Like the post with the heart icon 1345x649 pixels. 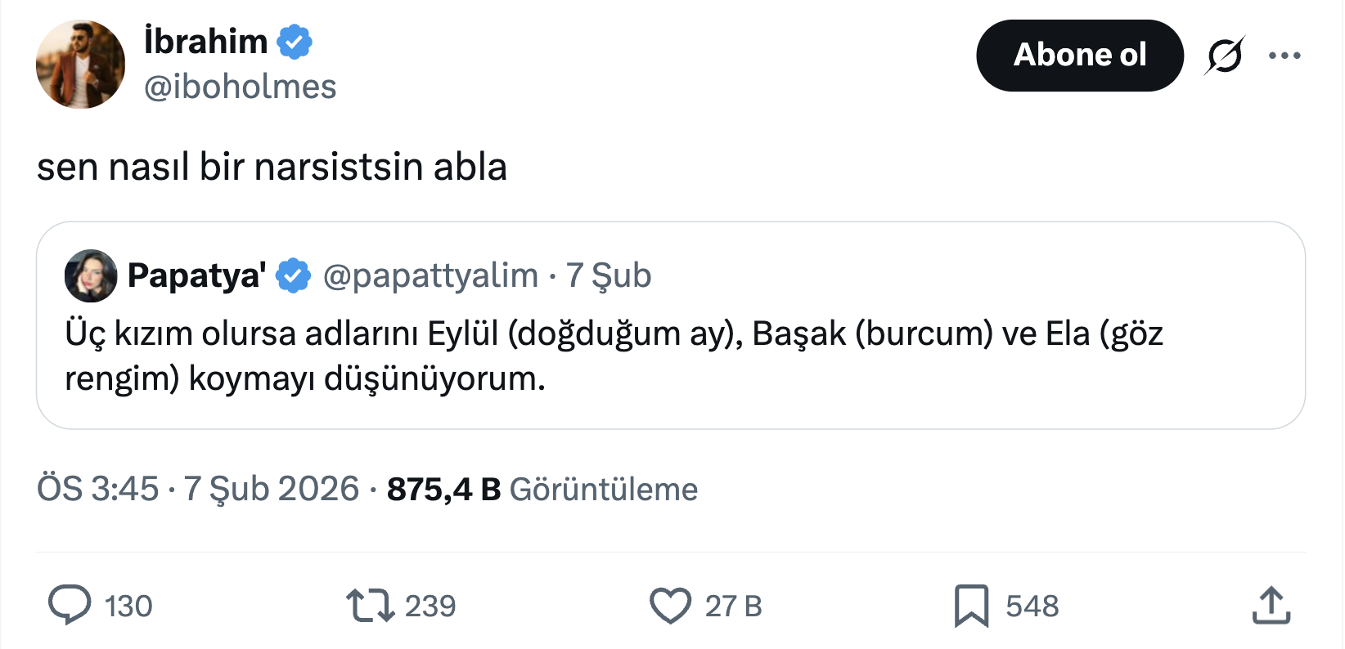(x=670, y=606)
